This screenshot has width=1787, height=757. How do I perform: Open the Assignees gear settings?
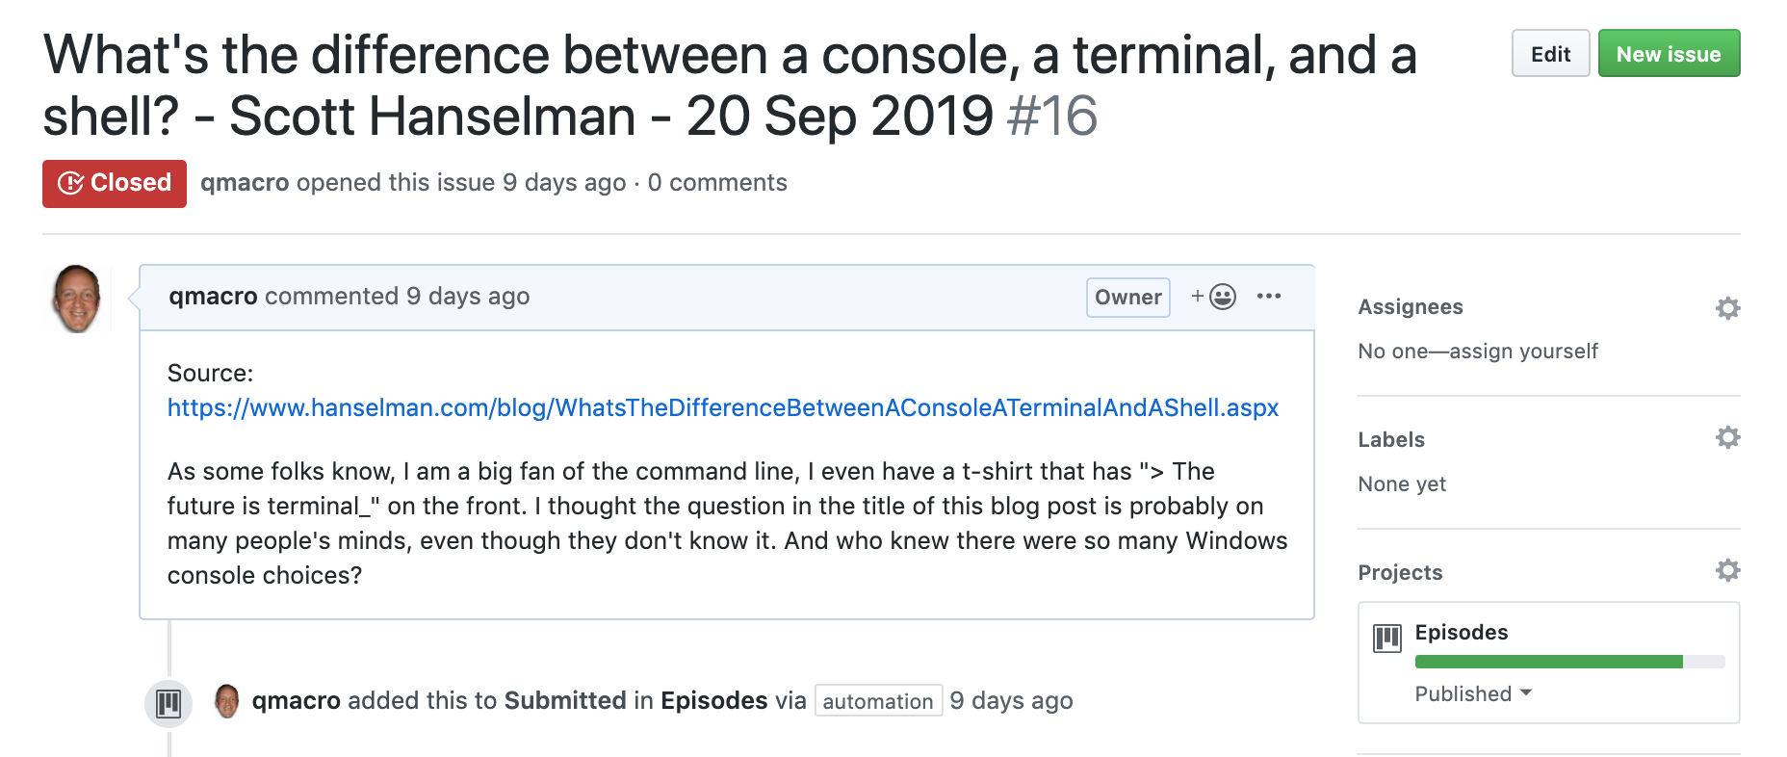pyautogui.click(x=1727, y=308)
